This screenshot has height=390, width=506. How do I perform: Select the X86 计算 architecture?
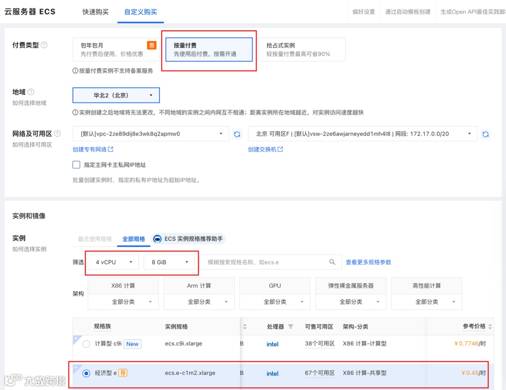[123, 286]
